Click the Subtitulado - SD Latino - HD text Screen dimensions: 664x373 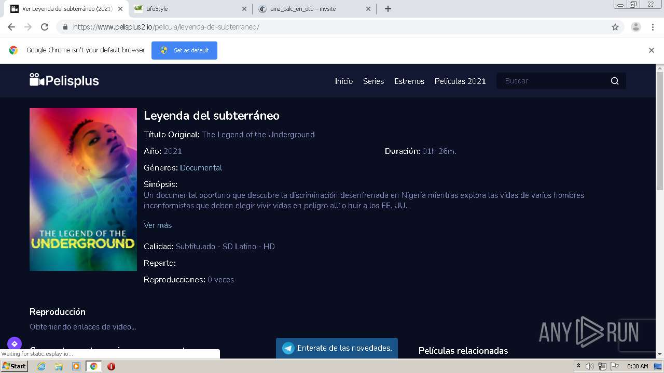click(225, 247)
